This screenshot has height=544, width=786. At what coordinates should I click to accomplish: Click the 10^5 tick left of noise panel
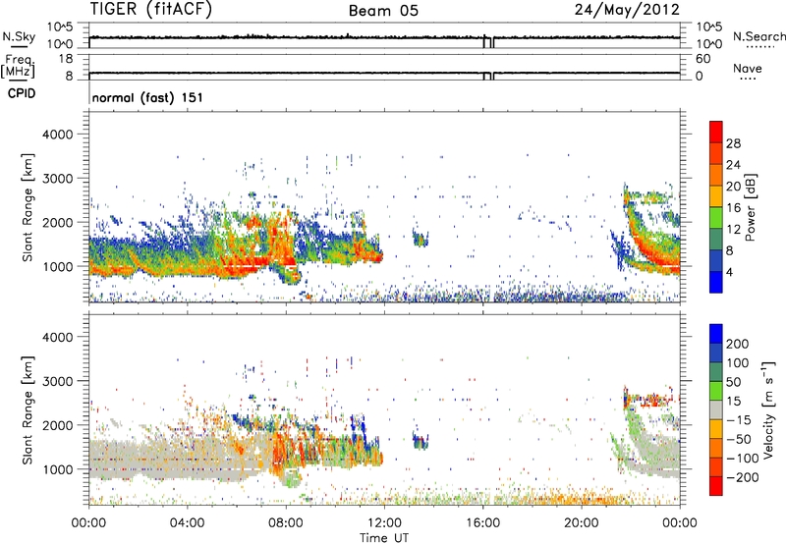[60, 27]
